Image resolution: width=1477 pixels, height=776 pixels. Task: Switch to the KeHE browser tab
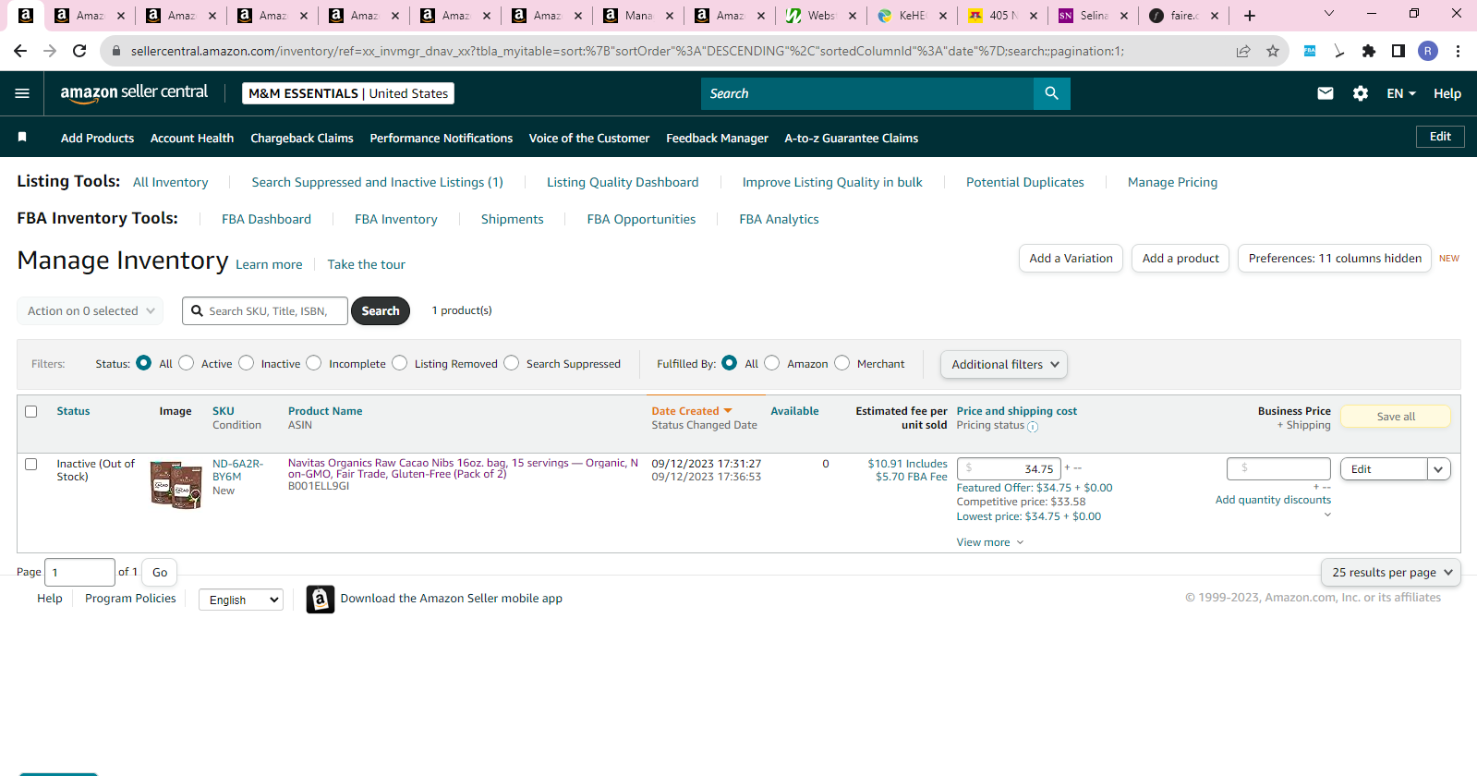point(913,16)
